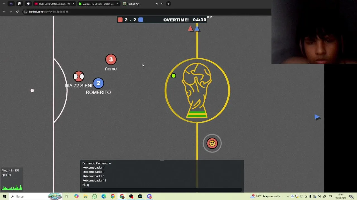Viewport: 357px width, 200px height.
Task: Click the OVERTIME! 04:30 timer
Action: 185,20
